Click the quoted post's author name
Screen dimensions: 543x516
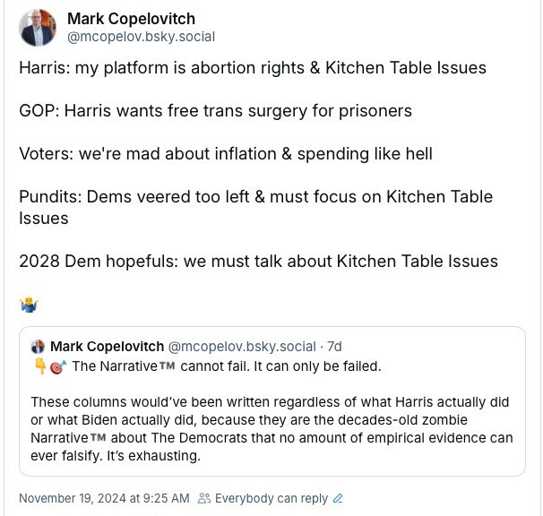107,347
